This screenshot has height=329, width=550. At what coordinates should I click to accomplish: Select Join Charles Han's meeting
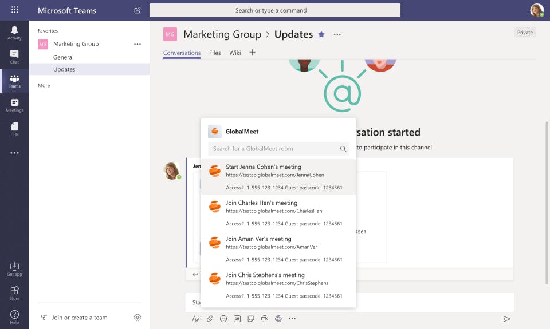point(278,213)
